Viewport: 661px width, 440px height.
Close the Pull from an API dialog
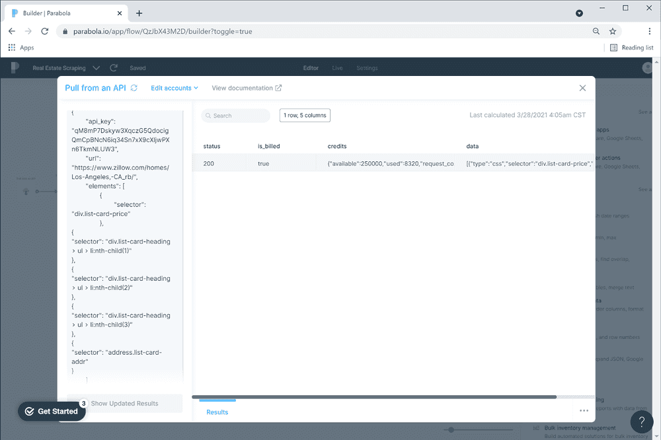(x=582, y=88)
